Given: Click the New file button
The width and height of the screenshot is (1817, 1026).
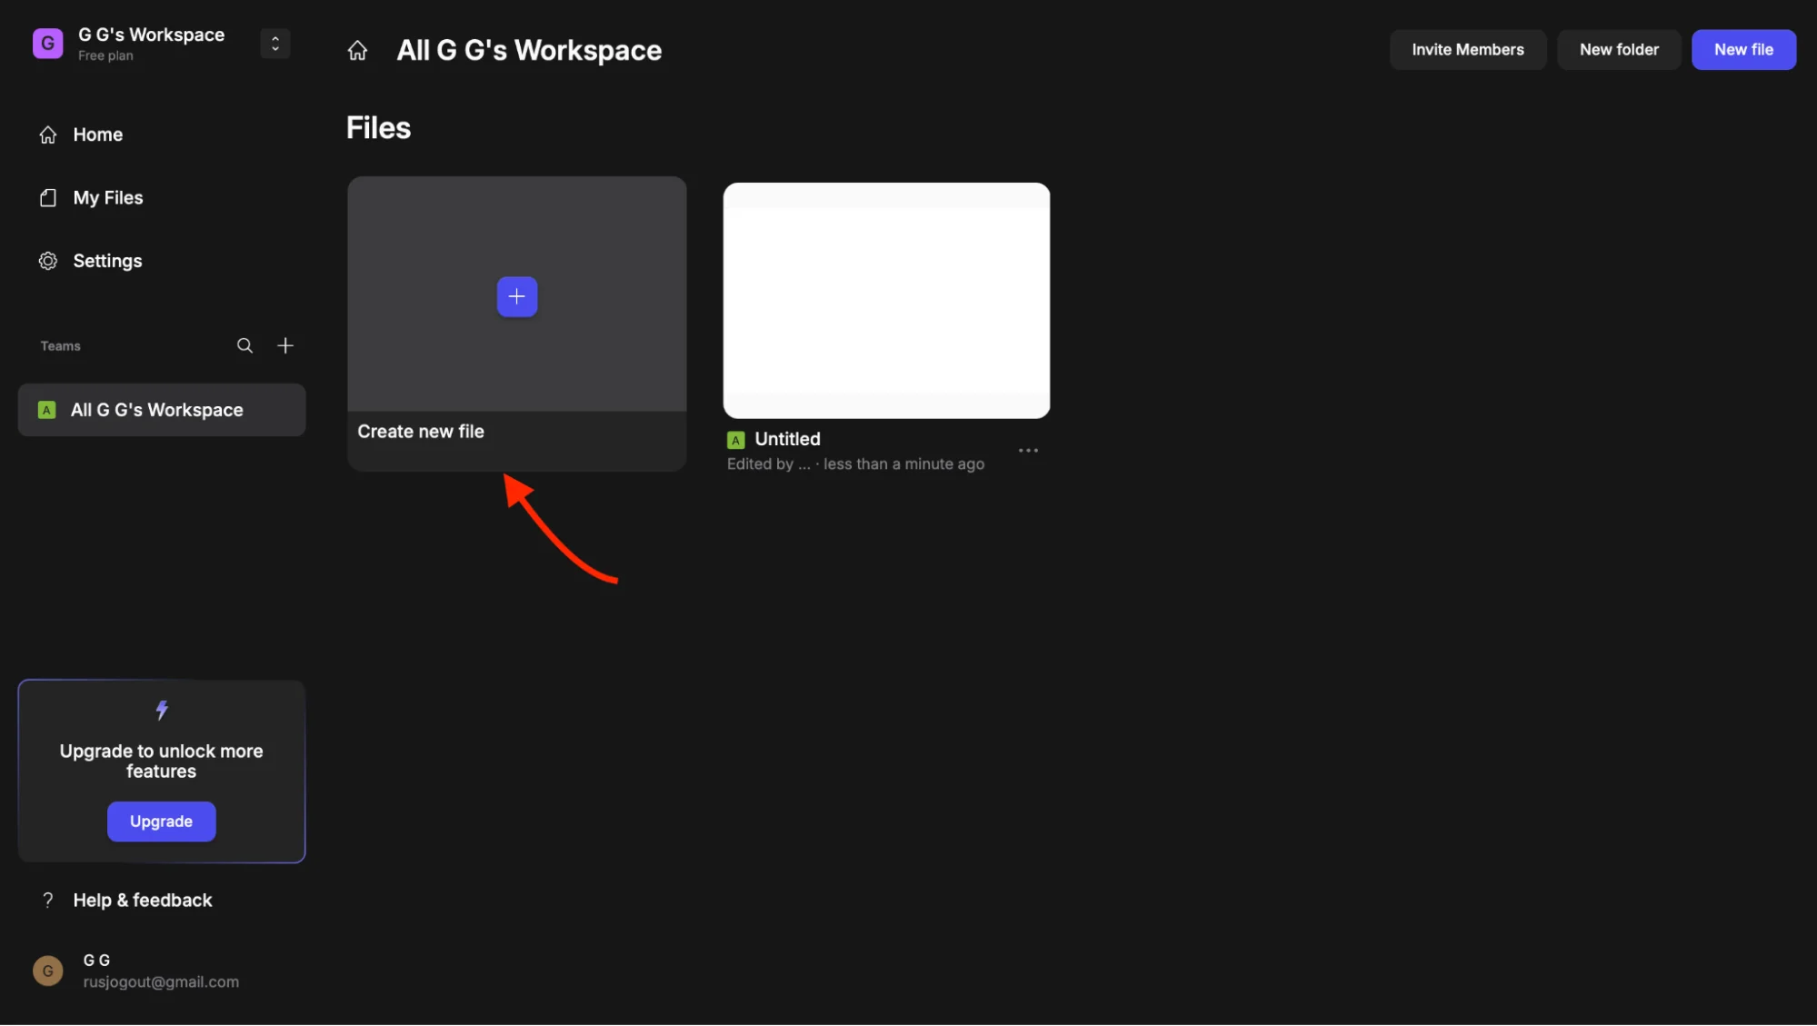Looking at the screenshot, I should 1743,50.
